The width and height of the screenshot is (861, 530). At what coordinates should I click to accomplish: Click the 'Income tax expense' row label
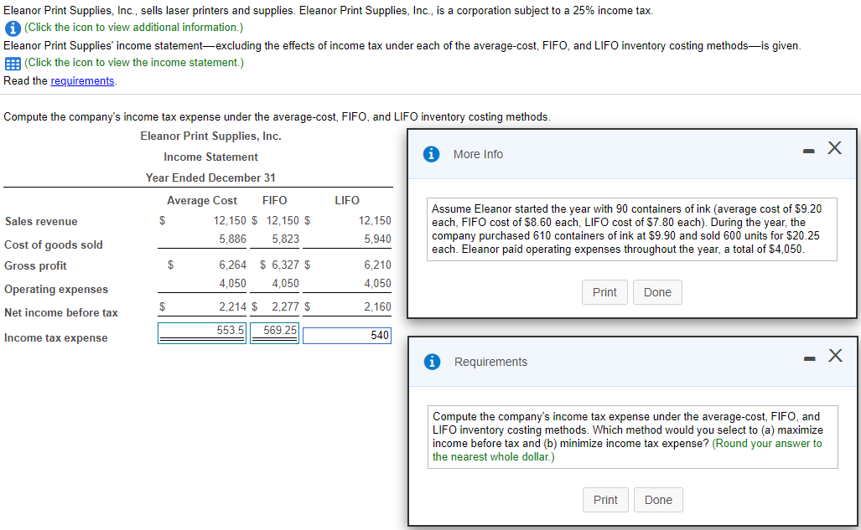pyautogui.click(x=56, y=338)
